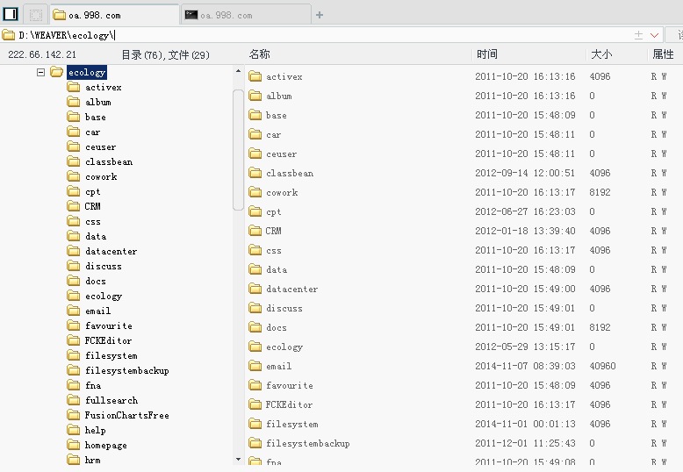Click the 目录(76),文件(29) count label
This screenshot has height=472, width=683.
tap(165, 54)
